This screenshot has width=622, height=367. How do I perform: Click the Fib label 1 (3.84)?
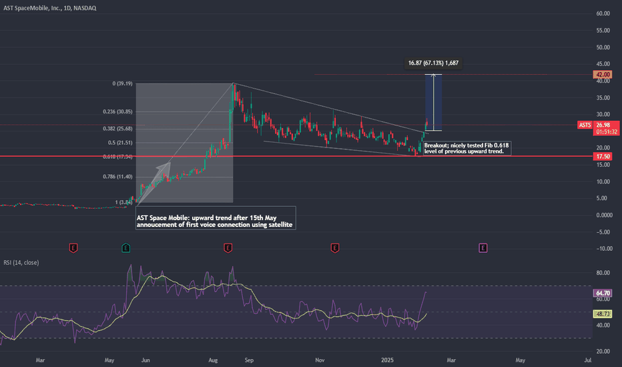coord(123,202)
